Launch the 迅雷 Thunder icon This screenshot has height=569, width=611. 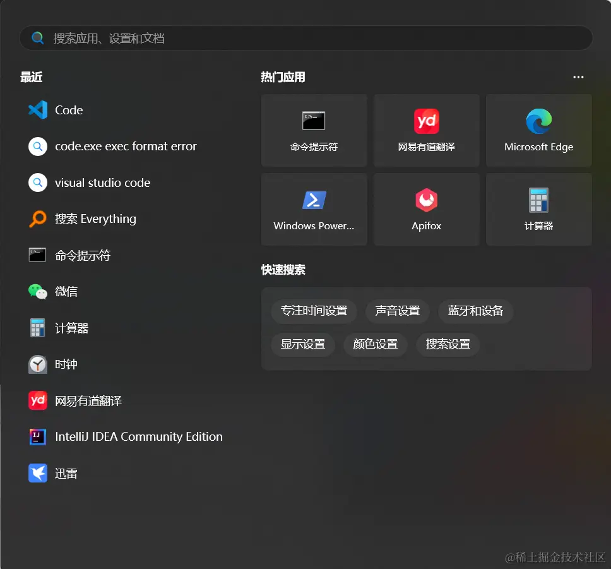click(x=38, y=473)
